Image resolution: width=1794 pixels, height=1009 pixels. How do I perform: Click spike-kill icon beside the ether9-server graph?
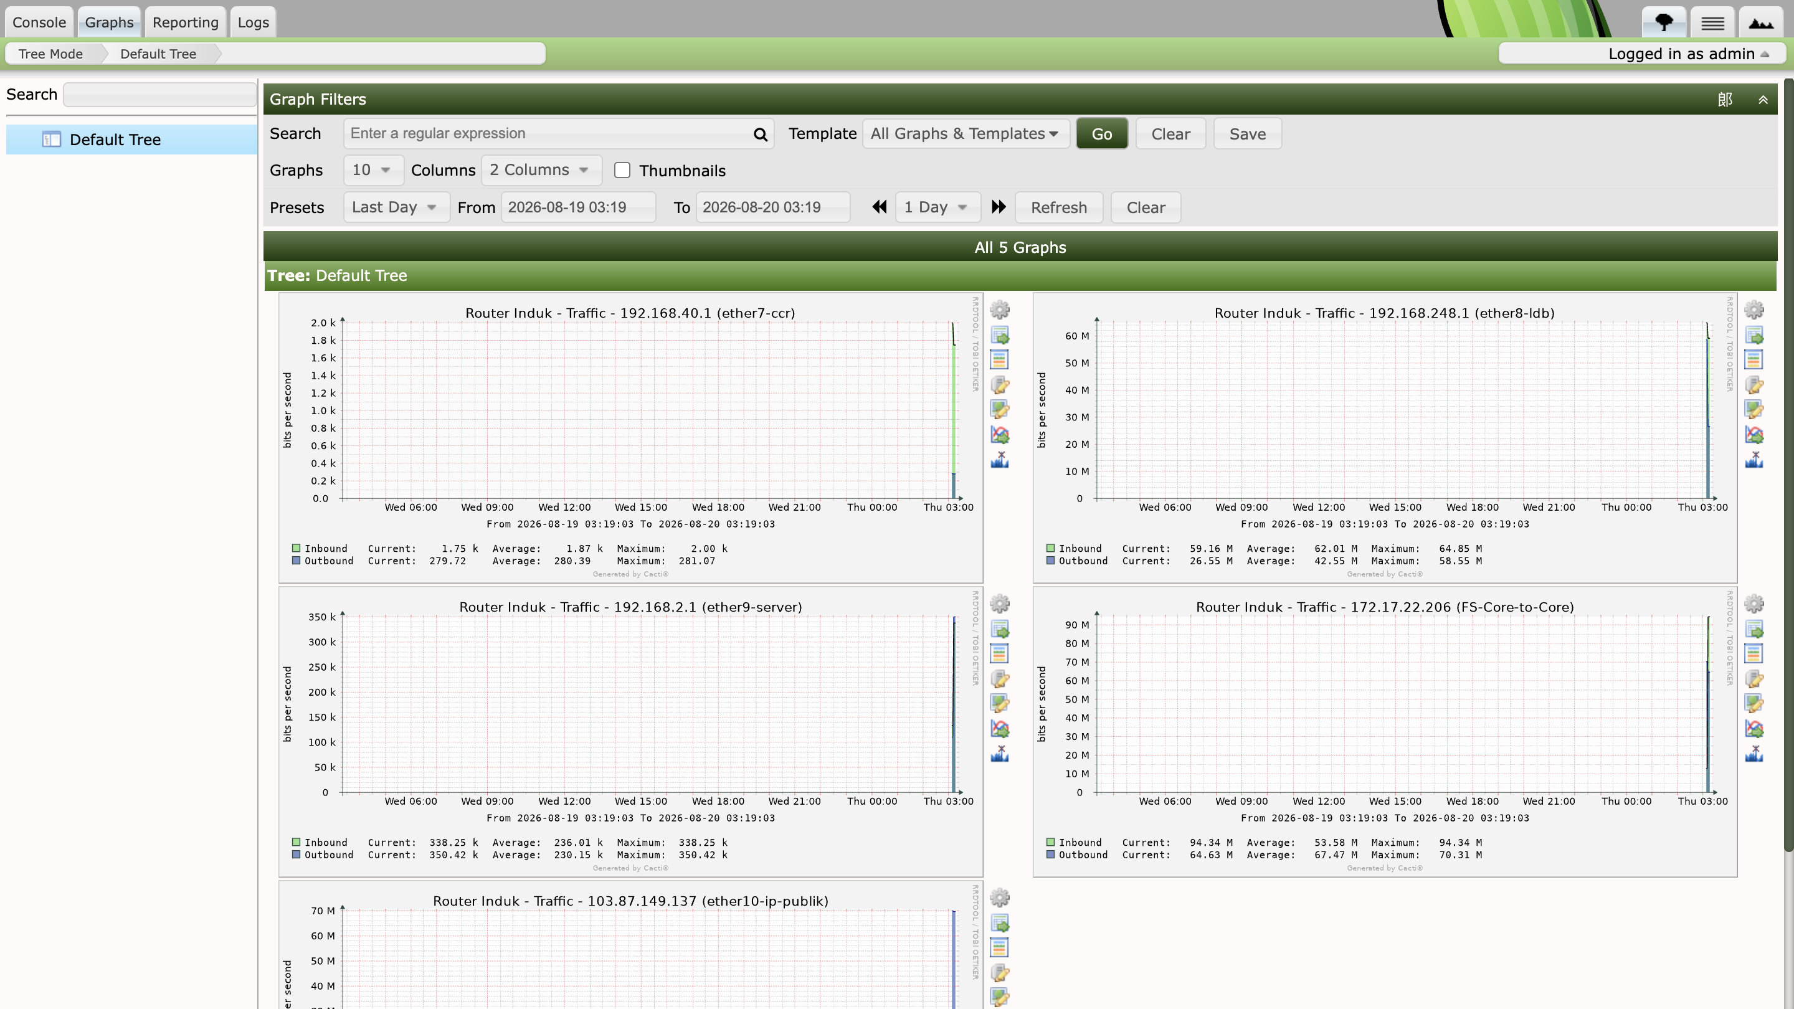coord(999,753)
